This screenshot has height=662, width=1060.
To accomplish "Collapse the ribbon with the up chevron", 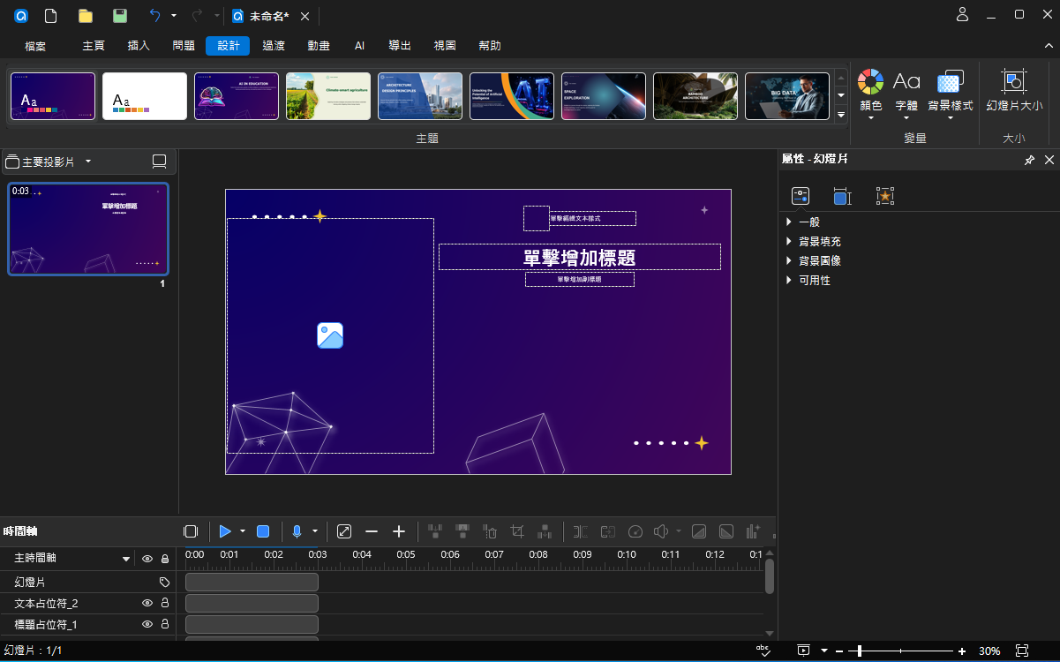I will point(1047,46).
